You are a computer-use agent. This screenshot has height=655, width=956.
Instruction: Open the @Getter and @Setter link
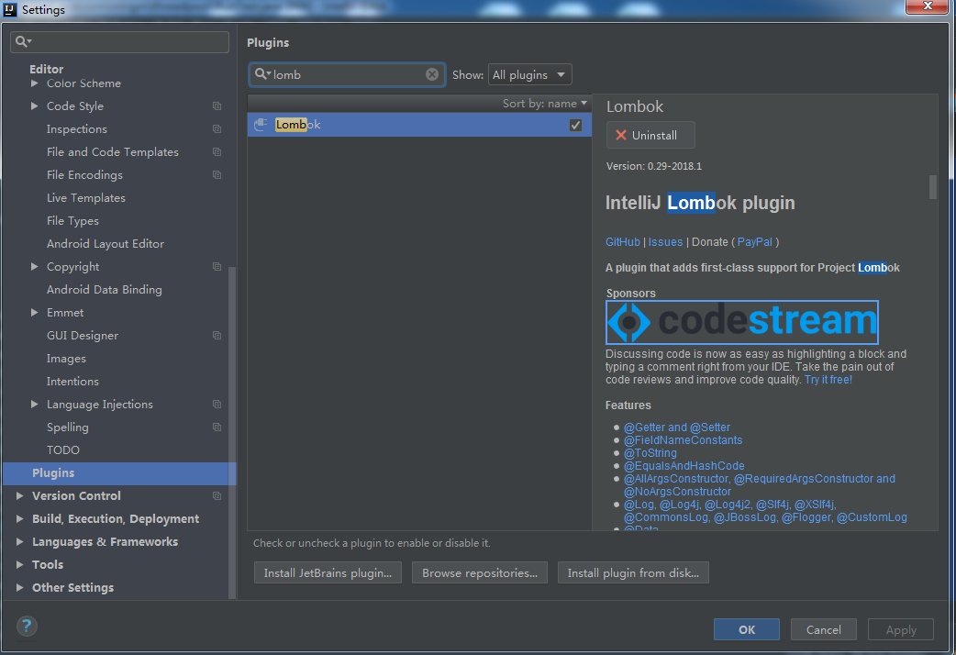click(677, 427)
